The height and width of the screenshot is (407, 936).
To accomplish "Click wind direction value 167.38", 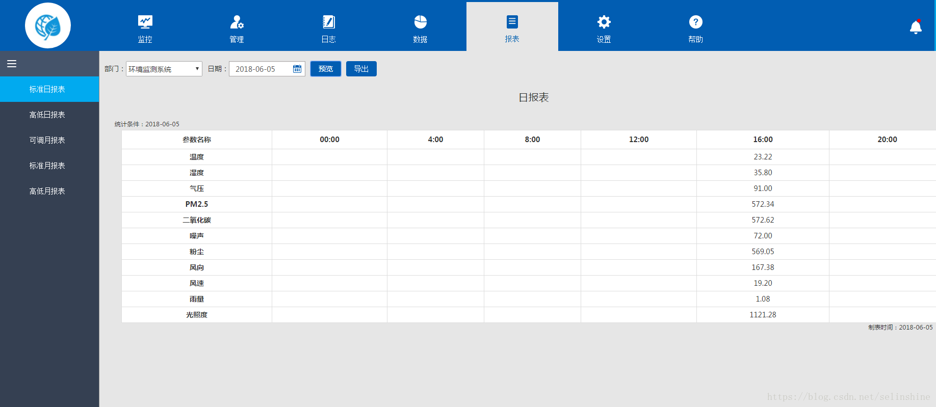I will tap(763, 267).
